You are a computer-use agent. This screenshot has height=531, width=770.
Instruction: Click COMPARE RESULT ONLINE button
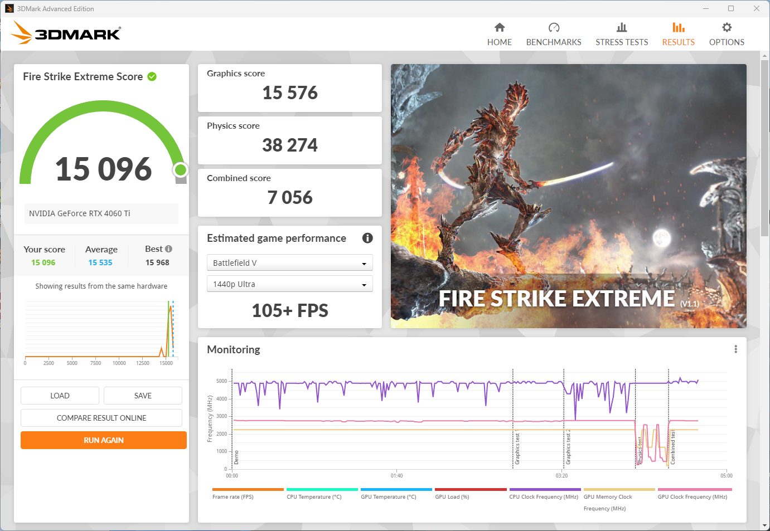click(101, 418)
